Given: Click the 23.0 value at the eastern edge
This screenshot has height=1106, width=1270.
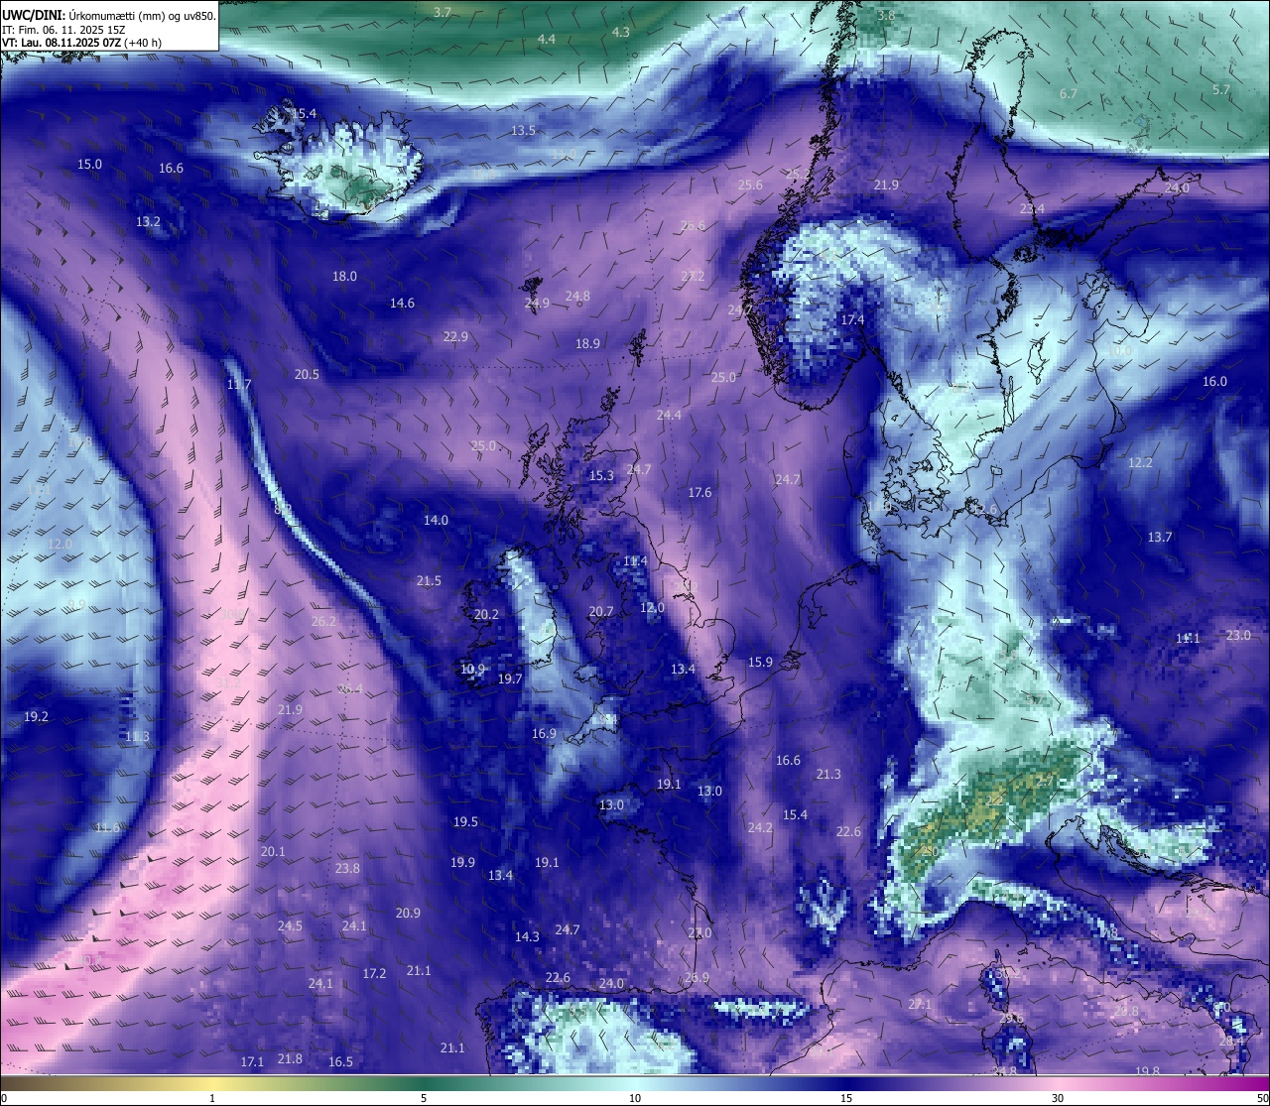Looking at the screenshot, I should [1238, 636].
